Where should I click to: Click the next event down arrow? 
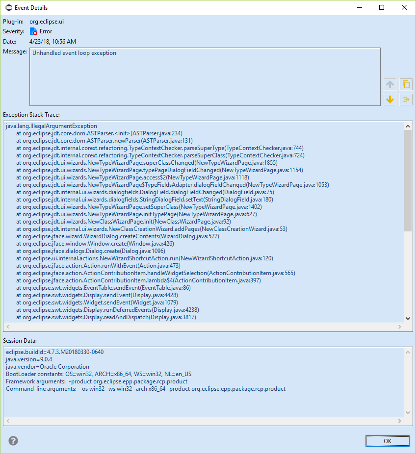[390, 100]
